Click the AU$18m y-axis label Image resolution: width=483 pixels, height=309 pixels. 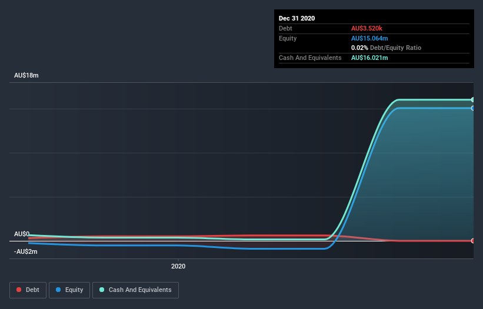coord(26,75)
